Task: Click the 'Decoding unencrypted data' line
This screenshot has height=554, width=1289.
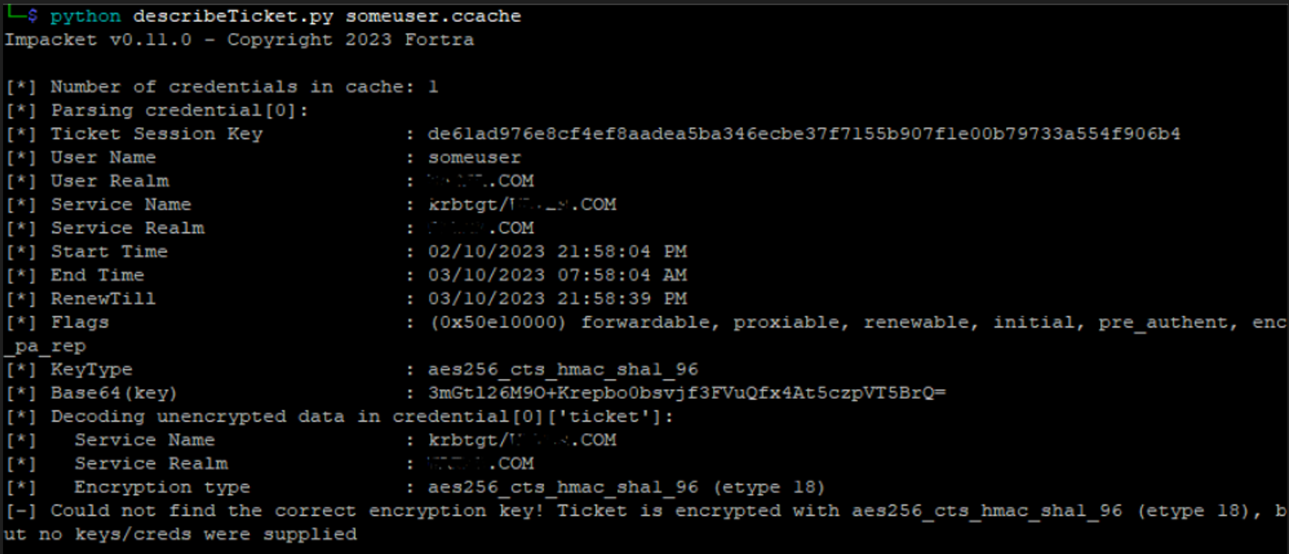Action: [339, 416]
